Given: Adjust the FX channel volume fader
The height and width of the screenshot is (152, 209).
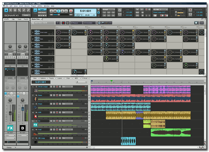Looking at the screenshot, I should pyautogui.click(x=10, y=113).
